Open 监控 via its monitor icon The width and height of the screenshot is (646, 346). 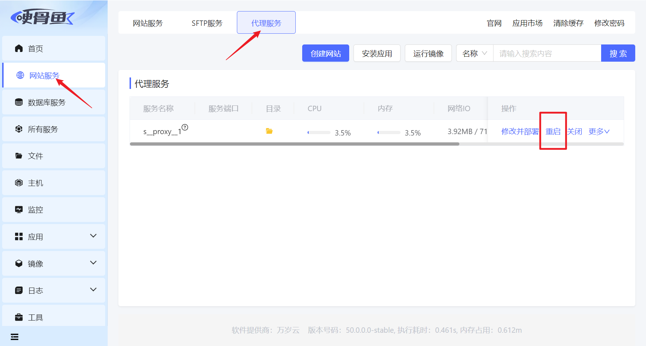[x=19, y=210]
